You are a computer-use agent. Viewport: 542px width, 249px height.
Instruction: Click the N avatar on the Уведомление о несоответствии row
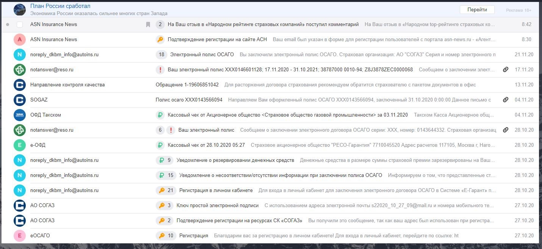tap(20, 175)
